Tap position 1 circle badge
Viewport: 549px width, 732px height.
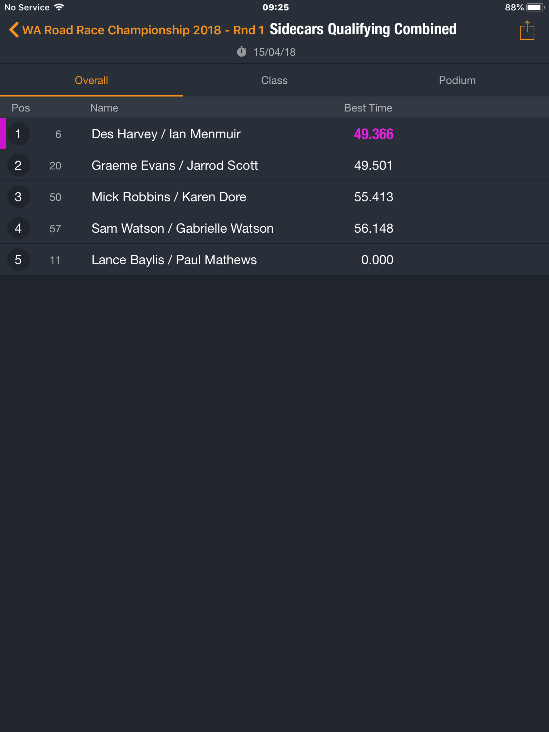tap(18, 134)
